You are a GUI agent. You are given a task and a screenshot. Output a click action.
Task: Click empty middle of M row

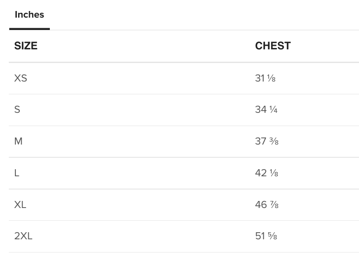[x=137, y=141]
